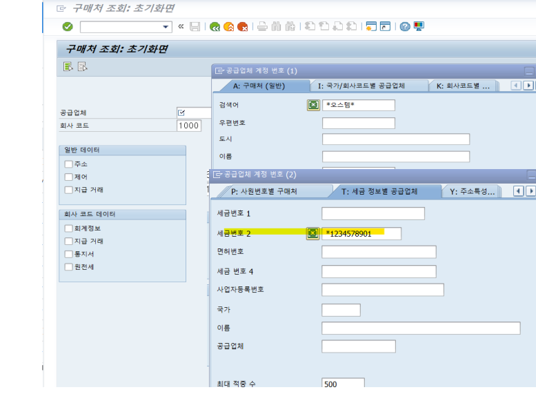
Task: Click the red Cancel icon
Action: pos(242,27)
